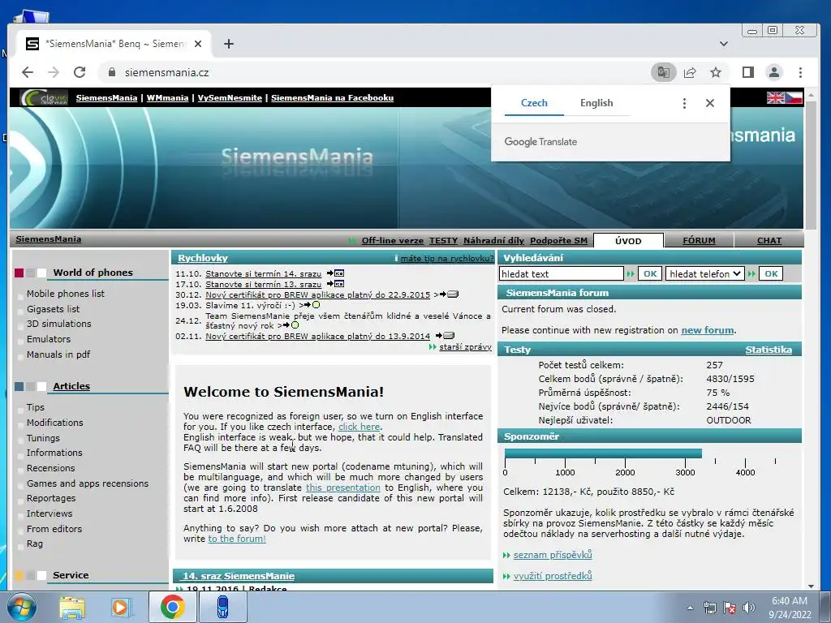Image resolution: width=831 pixels, height=623 pixels.
Task: Click the Clevis logo in top bar
Action: 44,98
